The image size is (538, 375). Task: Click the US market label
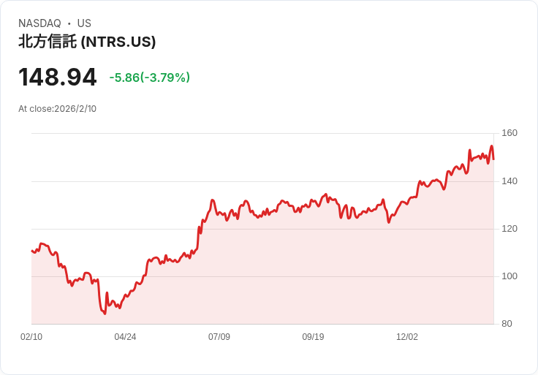(x=84, y=23)
